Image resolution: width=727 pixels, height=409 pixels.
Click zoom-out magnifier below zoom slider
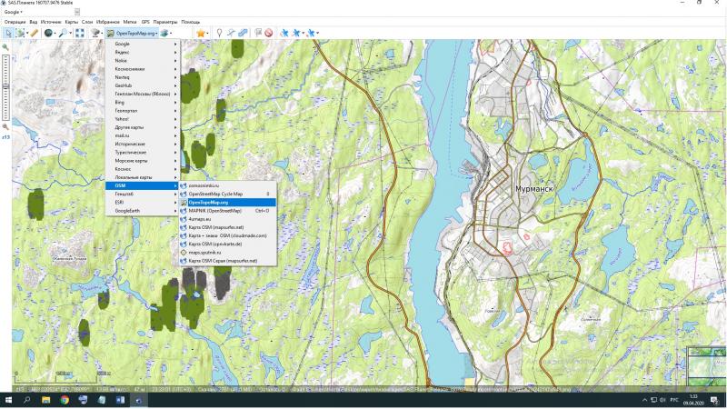click(5, 126)
